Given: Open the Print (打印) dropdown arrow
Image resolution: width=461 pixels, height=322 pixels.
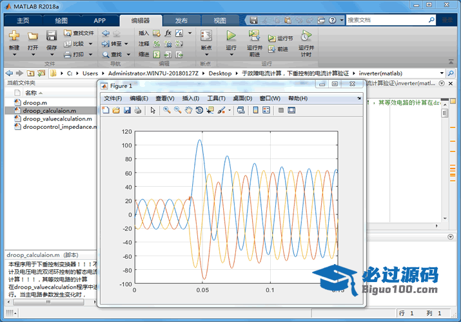Looking at the screenshot, I should [90, 54].
